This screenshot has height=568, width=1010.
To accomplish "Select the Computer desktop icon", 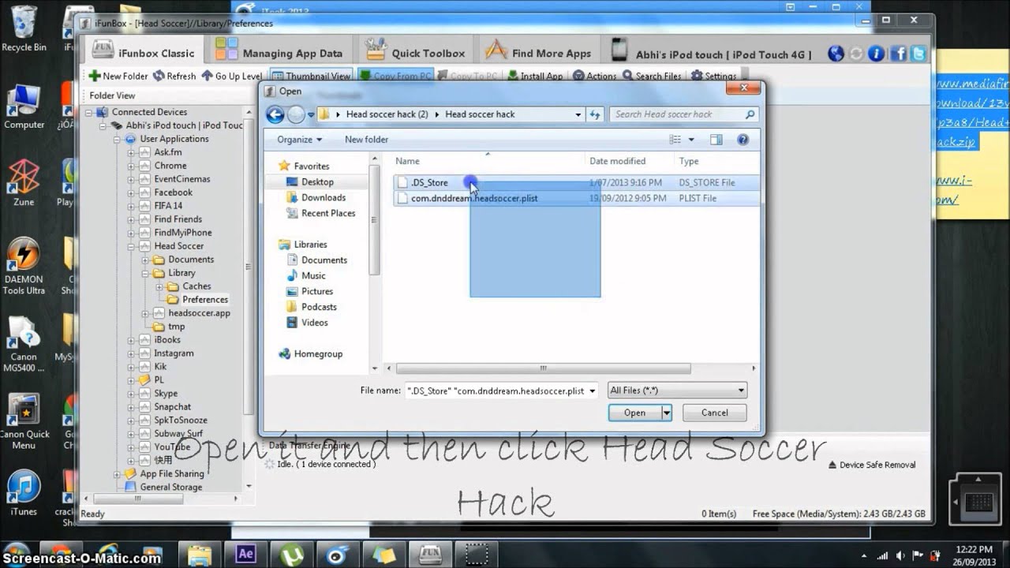I will pyautogui.click(x=24, y=106).
